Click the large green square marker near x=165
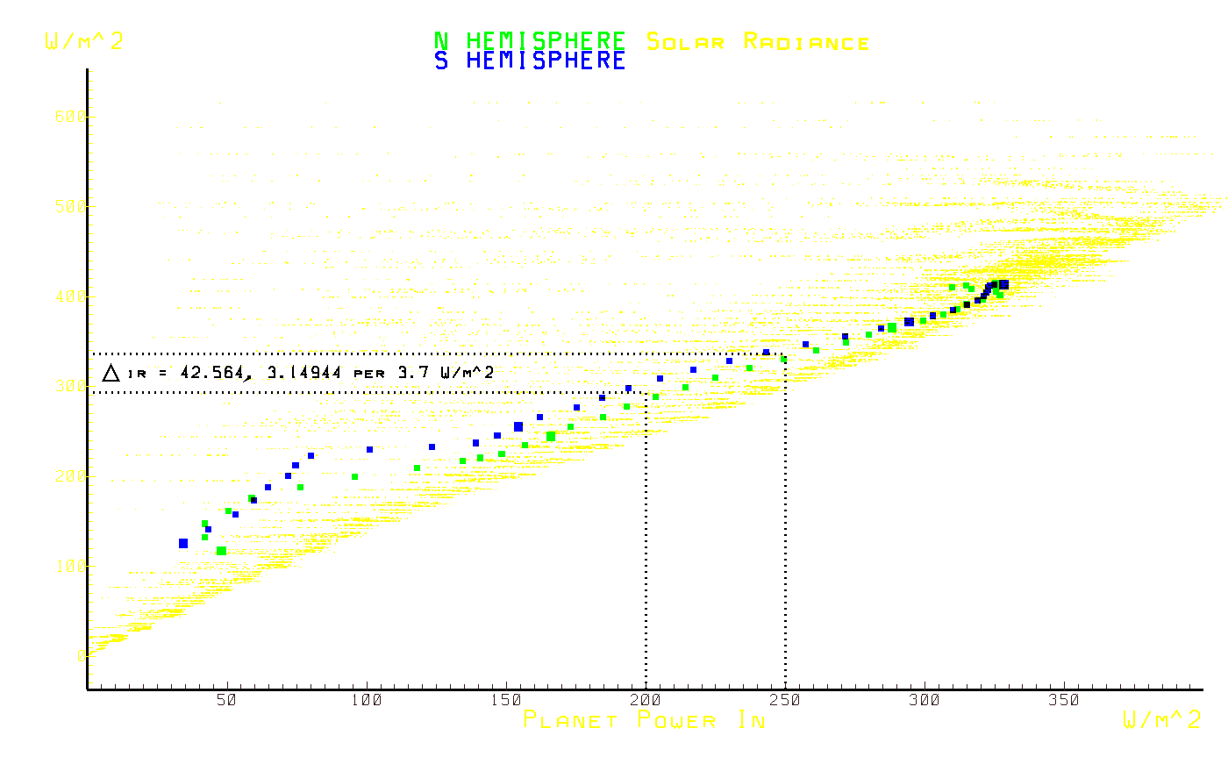The width and height of the screenshot is (1228, 757). point(551,436)
